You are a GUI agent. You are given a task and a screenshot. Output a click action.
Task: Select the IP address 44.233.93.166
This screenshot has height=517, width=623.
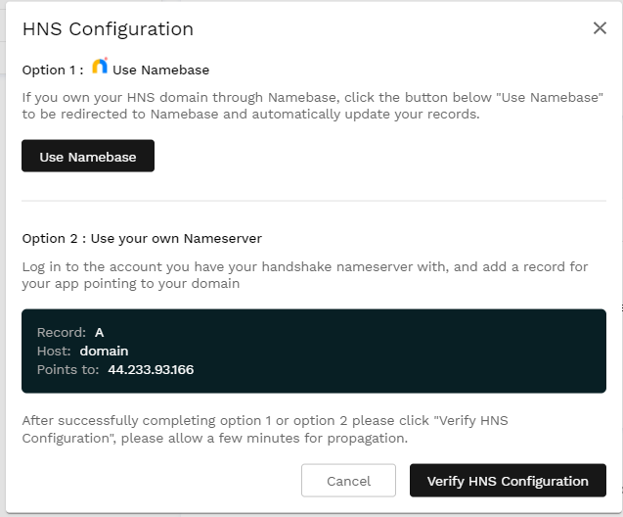(x=151, y=369)
